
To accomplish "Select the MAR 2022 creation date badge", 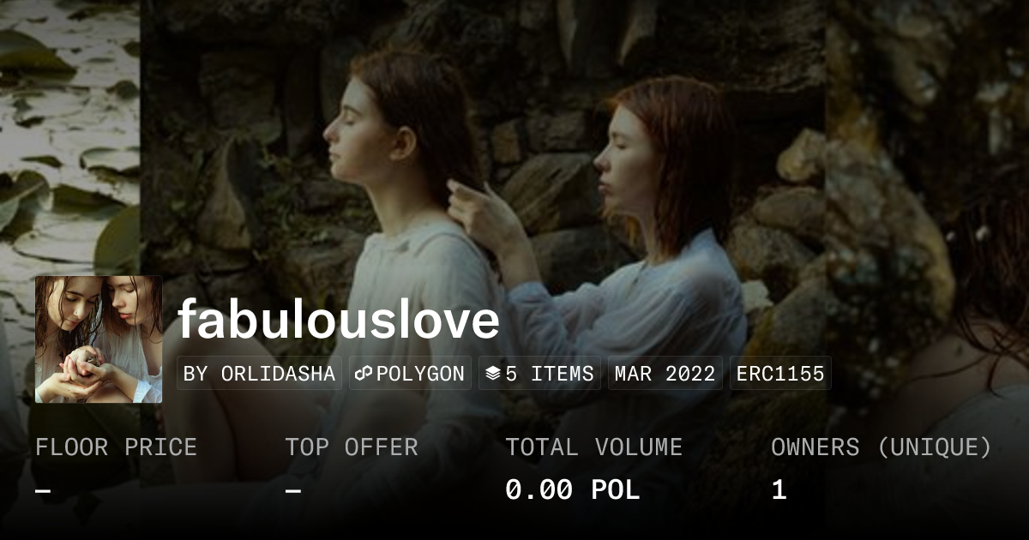I will [665, 374].
